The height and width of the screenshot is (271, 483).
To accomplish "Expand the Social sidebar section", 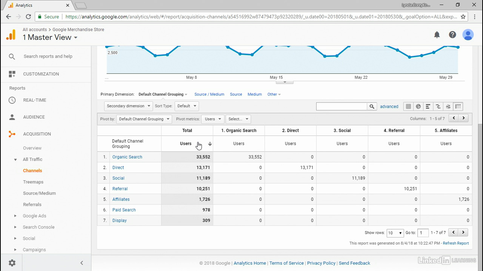I will (x=15, y=239).
